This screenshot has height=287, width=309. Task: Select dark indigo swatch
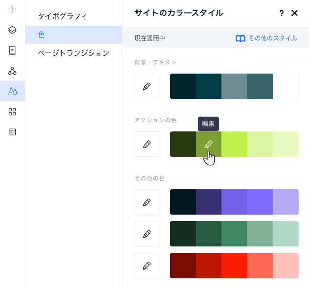209,202
